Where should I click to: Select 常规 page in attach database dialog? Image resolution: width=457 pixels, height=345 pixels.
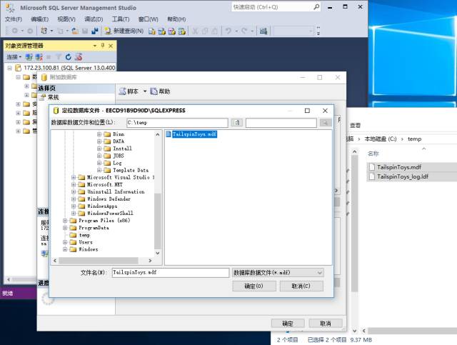click(53, 97)
